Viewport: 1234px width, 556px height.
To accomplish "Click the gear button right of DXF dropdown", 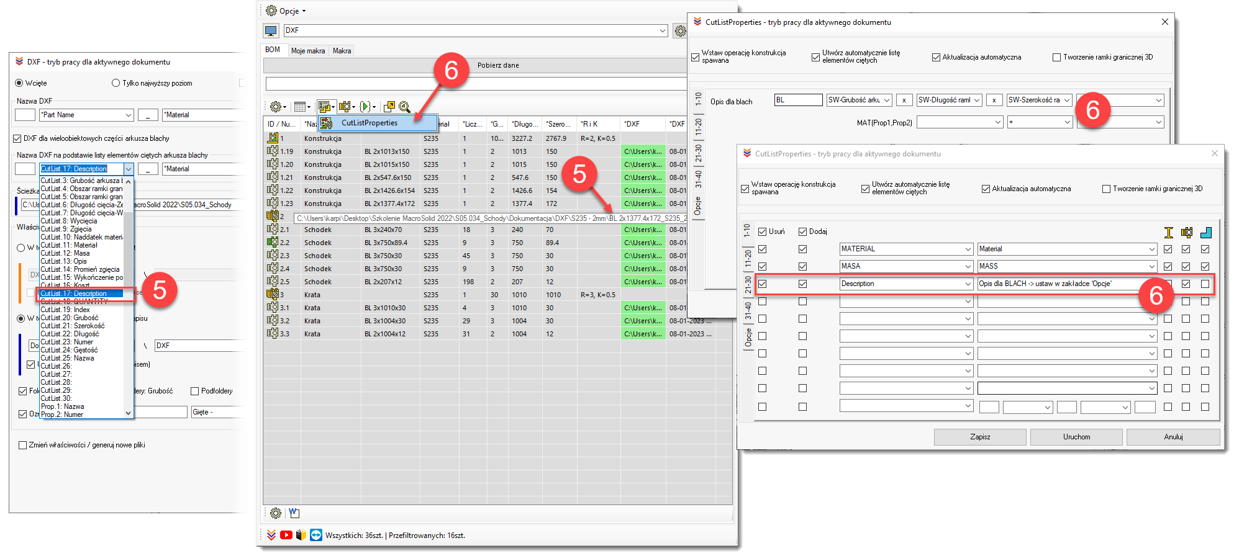I will 680,30.
